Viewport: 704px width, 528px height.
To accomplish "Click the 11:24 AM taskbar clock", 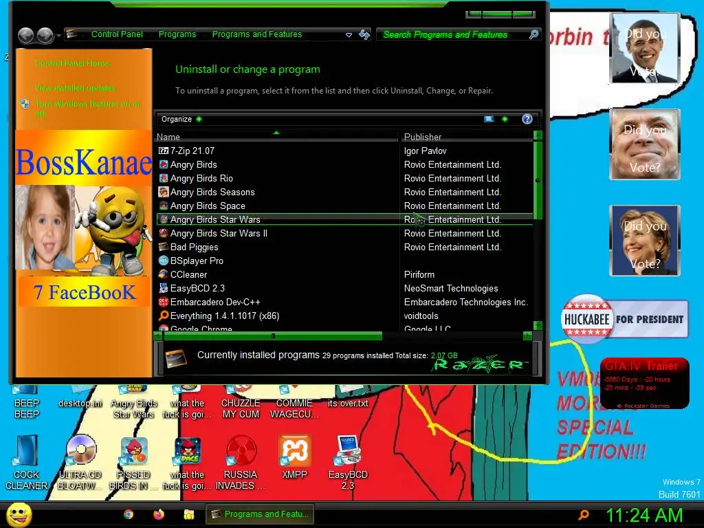I will point(644,515).
